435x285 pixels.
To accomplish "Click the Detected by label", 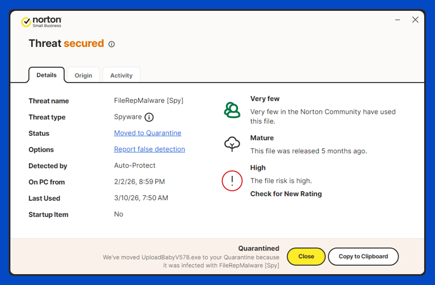I will pos(48,166).
